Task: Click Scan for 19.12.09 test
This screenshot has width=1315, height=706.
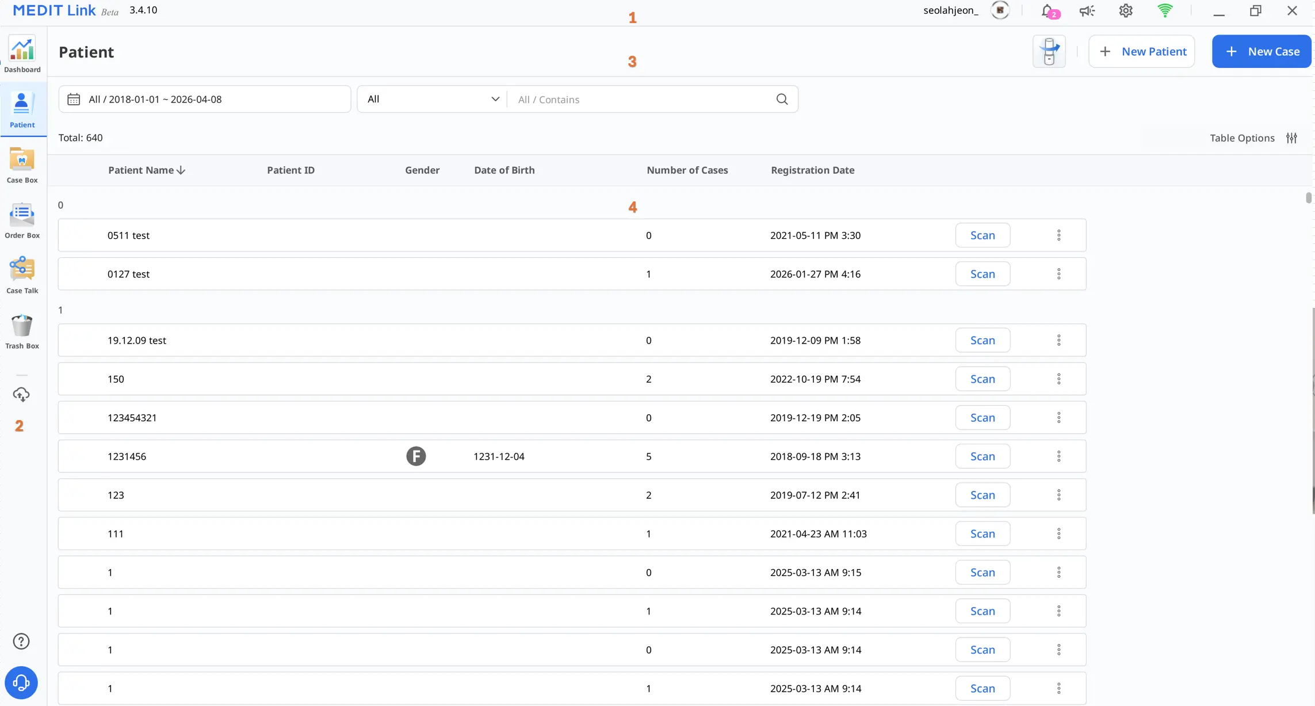Action: (x=983, y=340)
